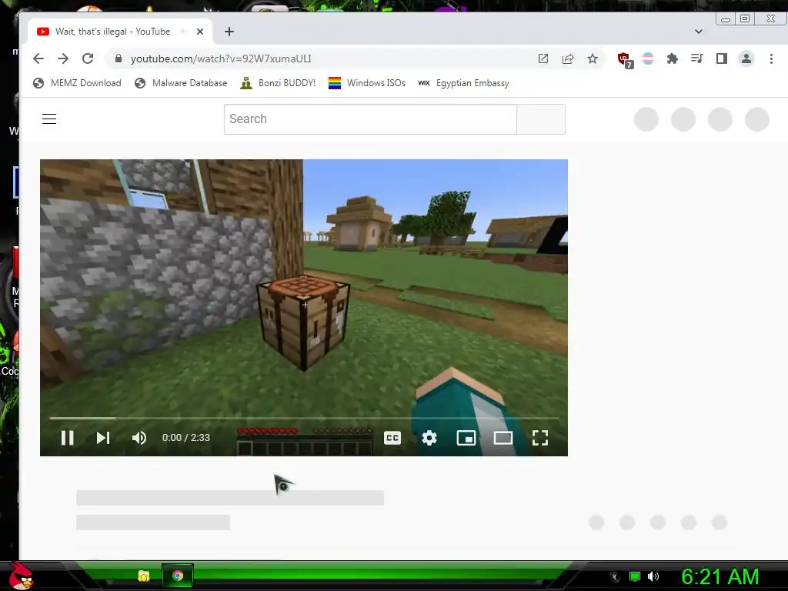Open Chrome three-dot menu
The height and width of the screenshot is (591, 788).
pos(771,58)
